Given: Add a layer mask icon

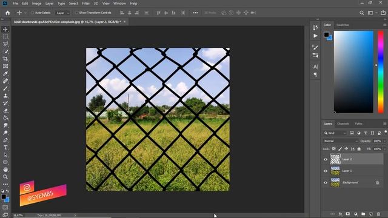Looking at the screenshot, I should pyautogui.click(x=348, y=214).
